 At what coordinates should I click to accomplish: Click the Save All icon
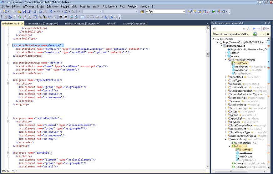coord(29,12)
